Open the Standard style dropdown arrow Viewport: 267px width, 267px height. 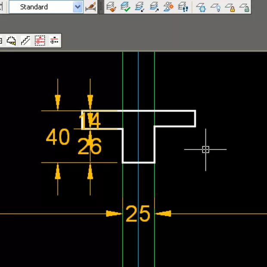78,7
